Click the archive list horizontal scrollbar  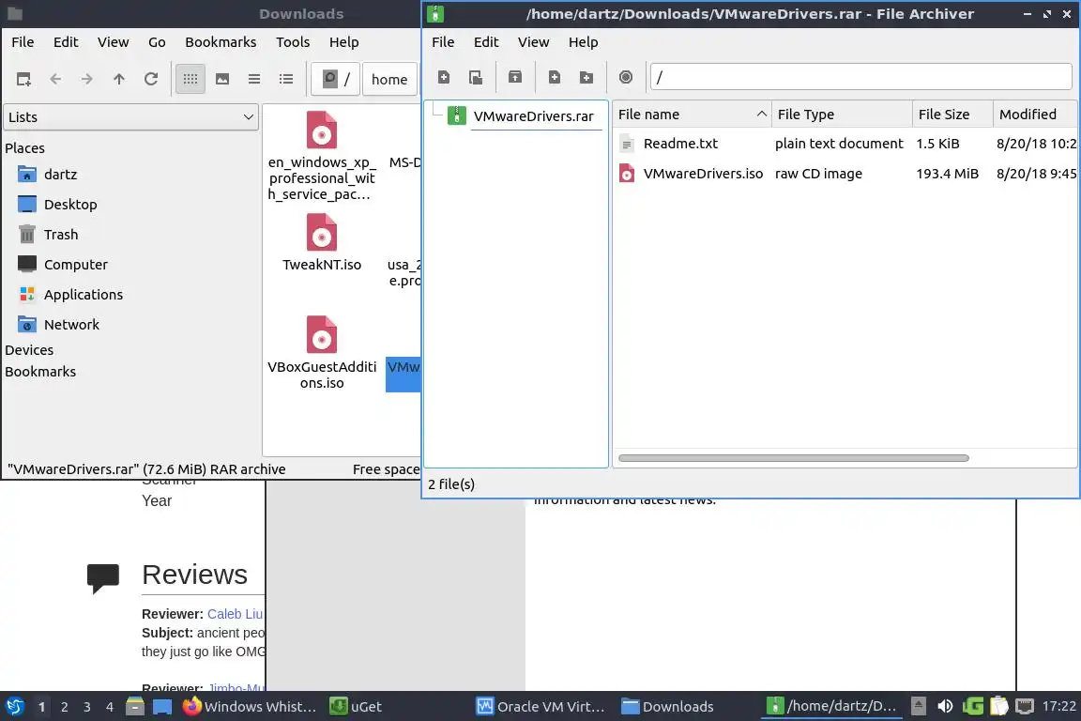tap(794, 458)
